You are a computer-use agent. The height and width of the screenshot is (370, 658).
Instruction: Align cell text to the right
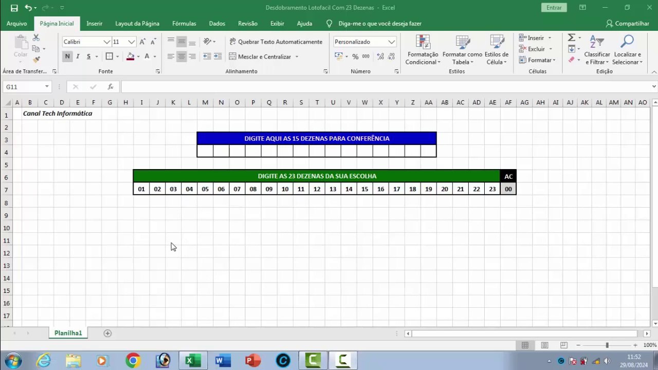(192, 57)
